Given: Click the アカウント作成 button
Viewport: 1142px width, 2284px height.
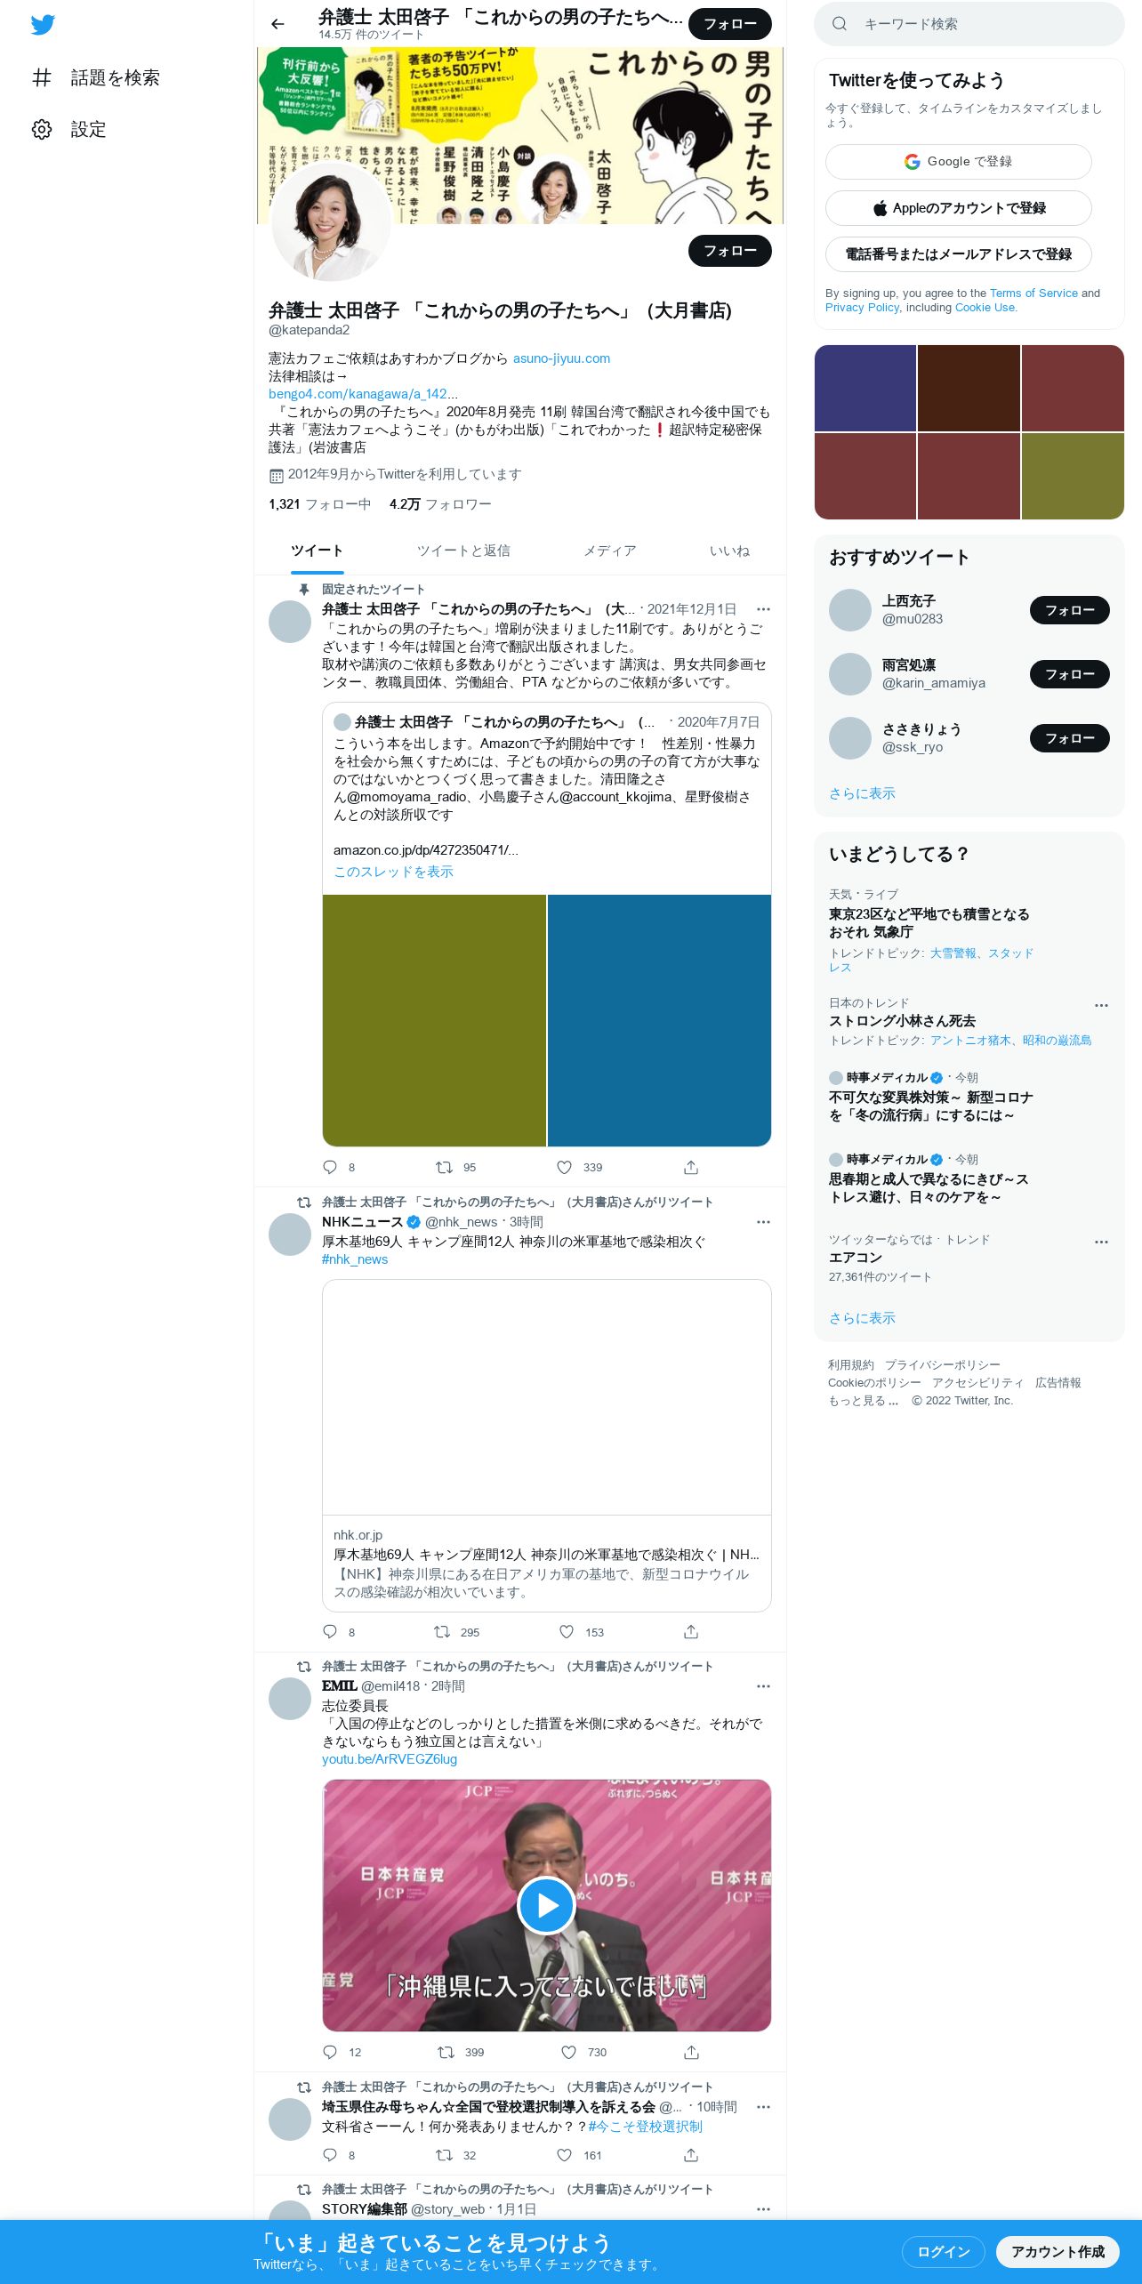Looking at the screenshot, I should 1058,2251.
